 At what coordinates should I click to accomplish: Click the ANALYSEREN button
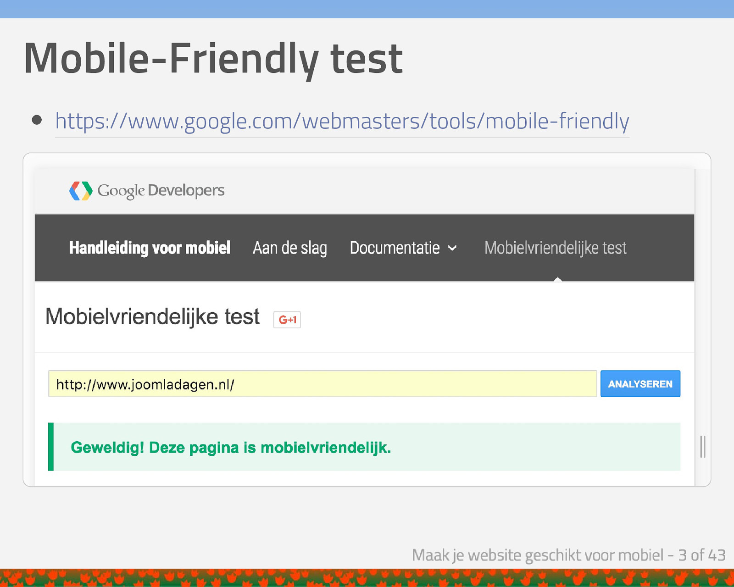click(x=640, y=384)
